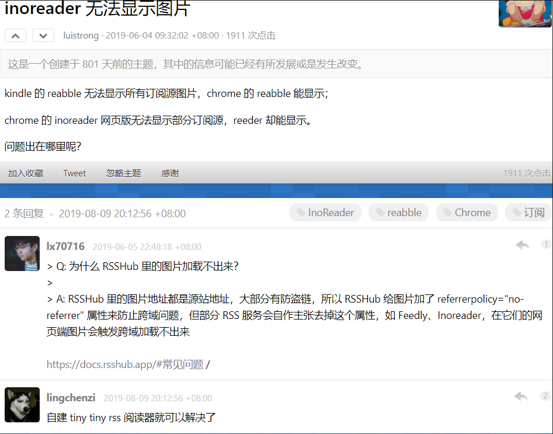Open lx70716 username link
The height and width of the screenshot is (434, 553).
(65, 246)
